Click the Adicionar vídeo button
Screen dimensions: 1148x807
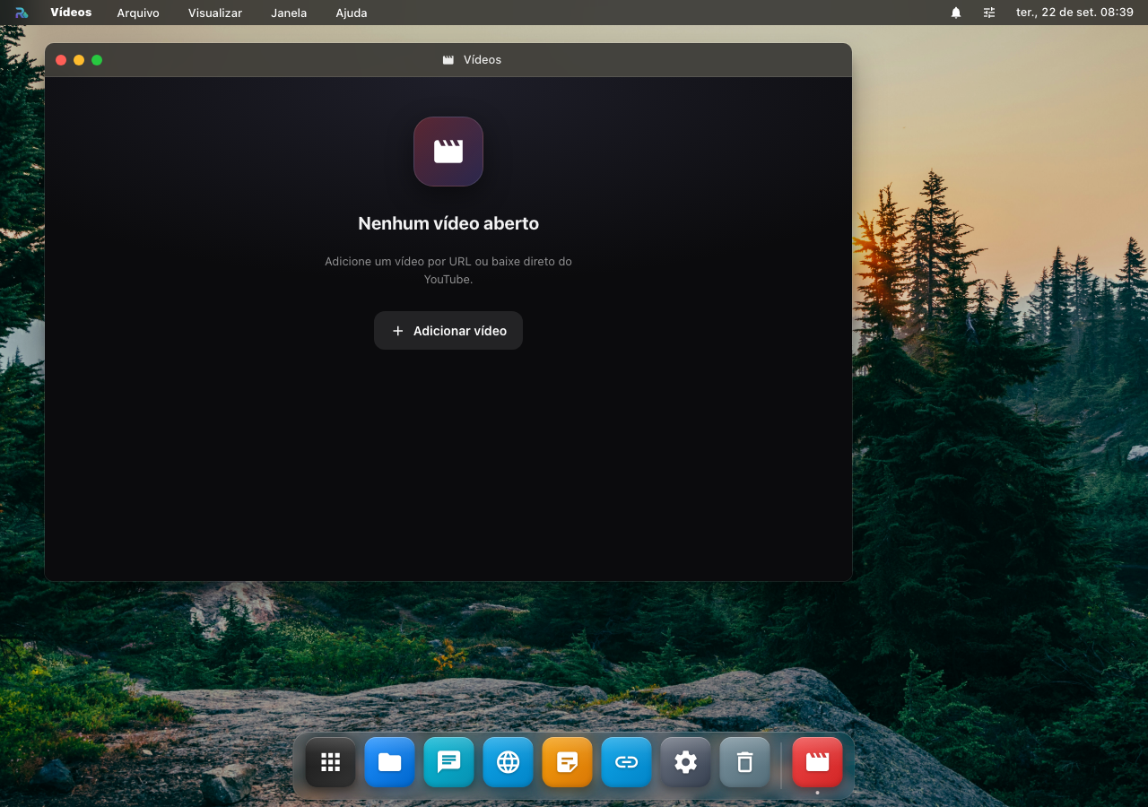tap(448, 331)
